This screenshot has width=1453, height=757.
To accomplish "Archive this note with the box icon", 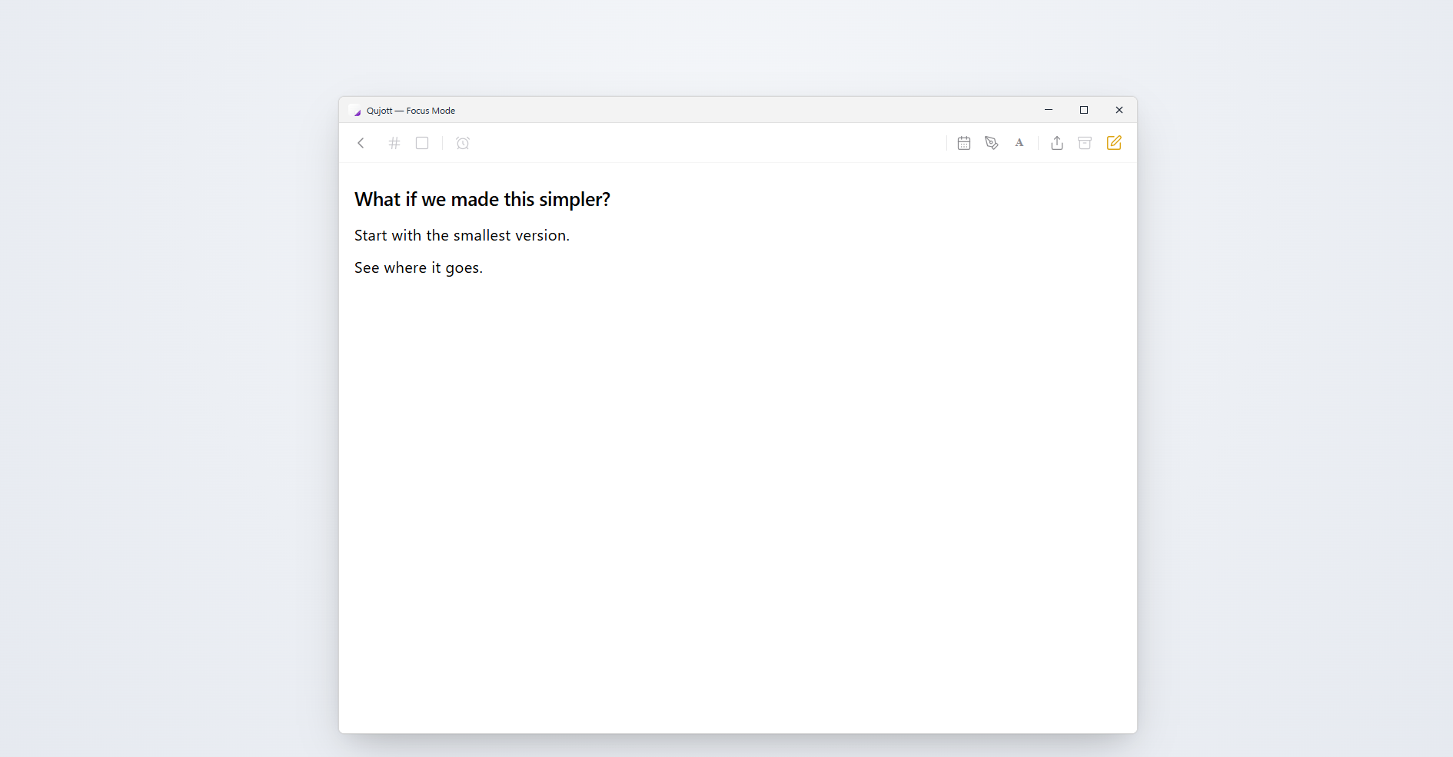I will point(1085,143).
